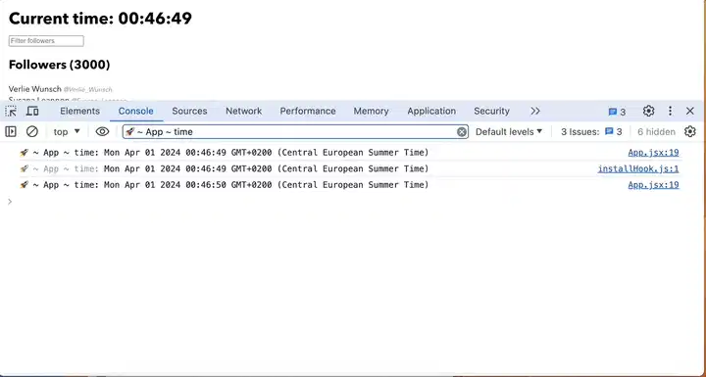Open the top JavaScript context dropdown
Viewport: 706px width, 377px height.
coord(67,131)
